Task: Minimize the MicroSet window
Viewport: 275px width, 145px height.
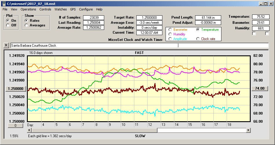Action: (261, 4)
